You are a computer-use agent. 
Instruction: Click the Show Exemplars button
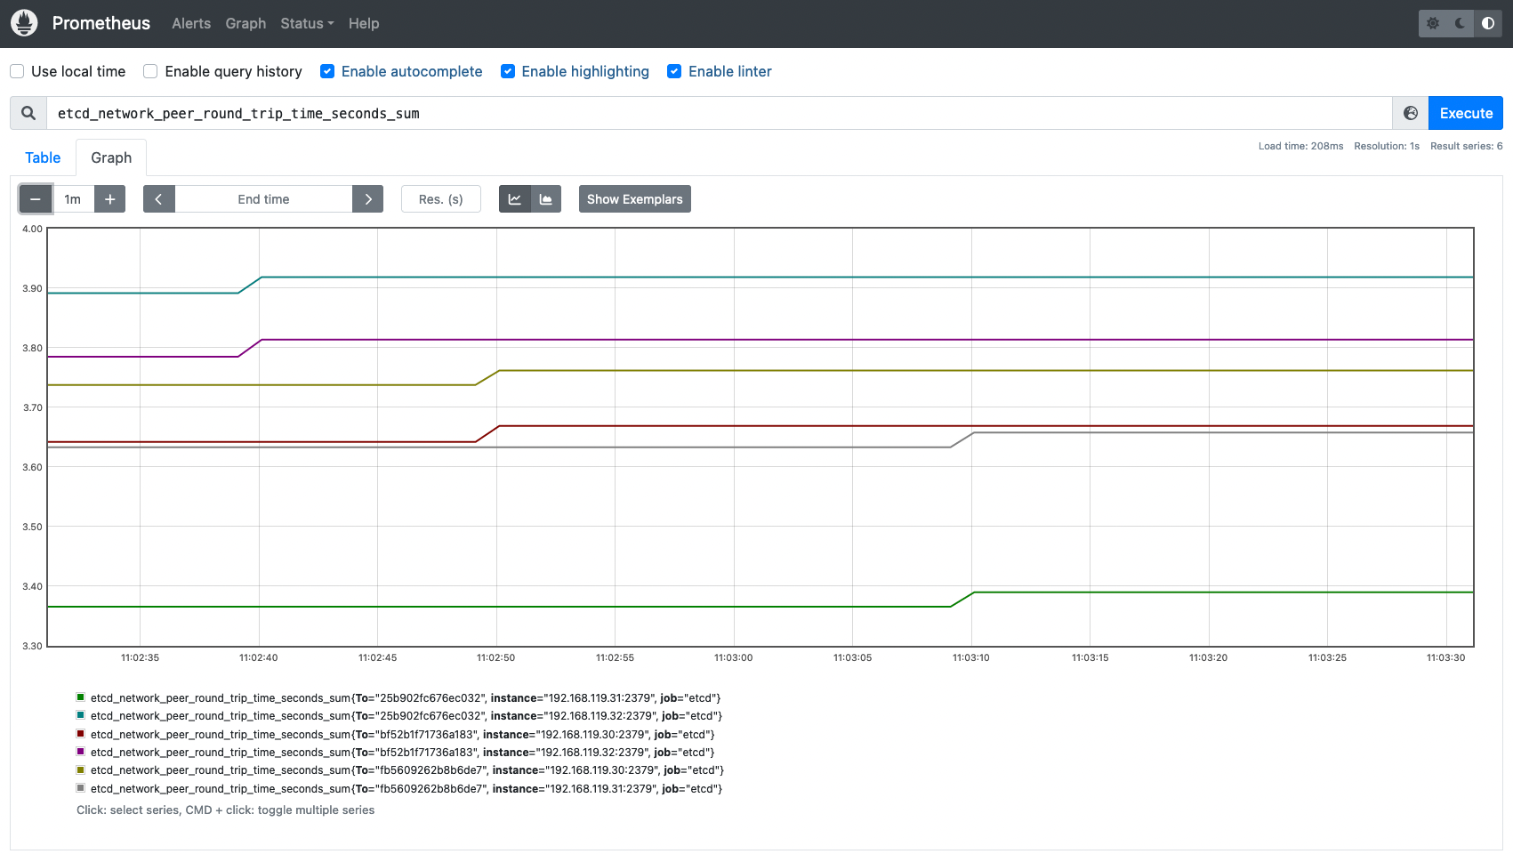pyautogui.click(x=635, y=199)
